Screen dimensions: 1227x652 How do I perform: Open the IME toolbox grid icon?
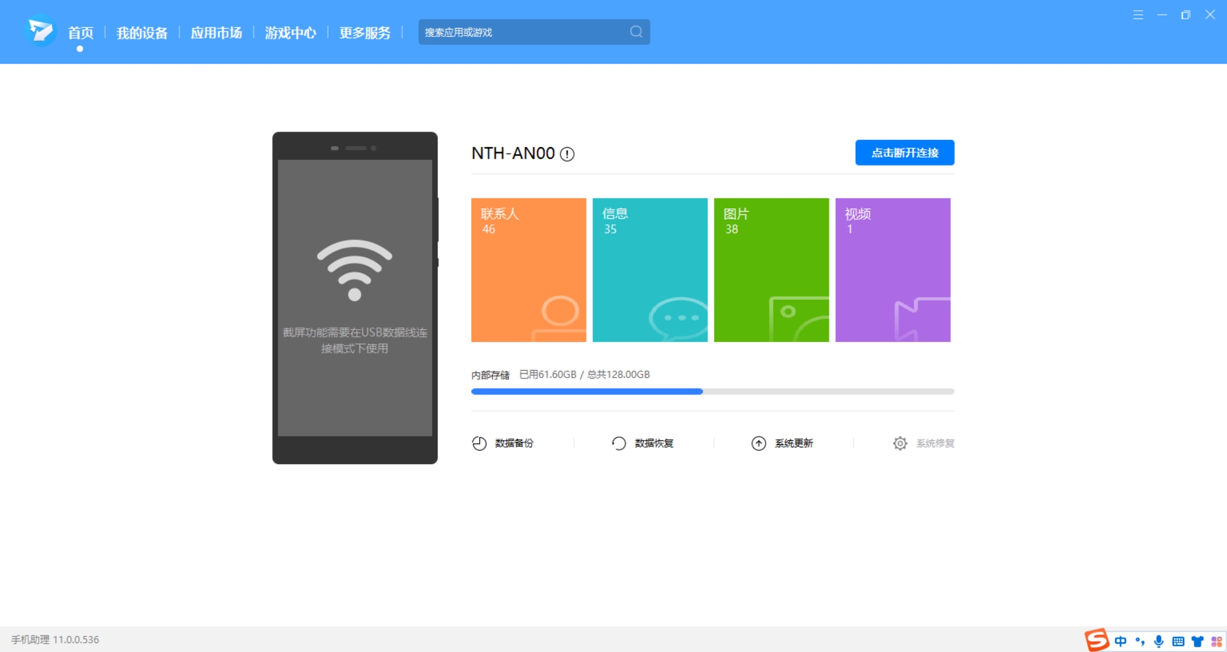coord(1216,641)
